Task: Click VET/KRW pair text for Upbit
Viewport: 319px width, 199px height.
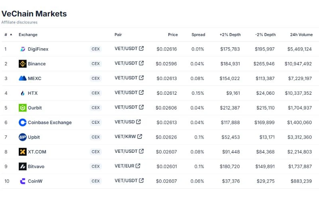Action: (x=125, y=137)
